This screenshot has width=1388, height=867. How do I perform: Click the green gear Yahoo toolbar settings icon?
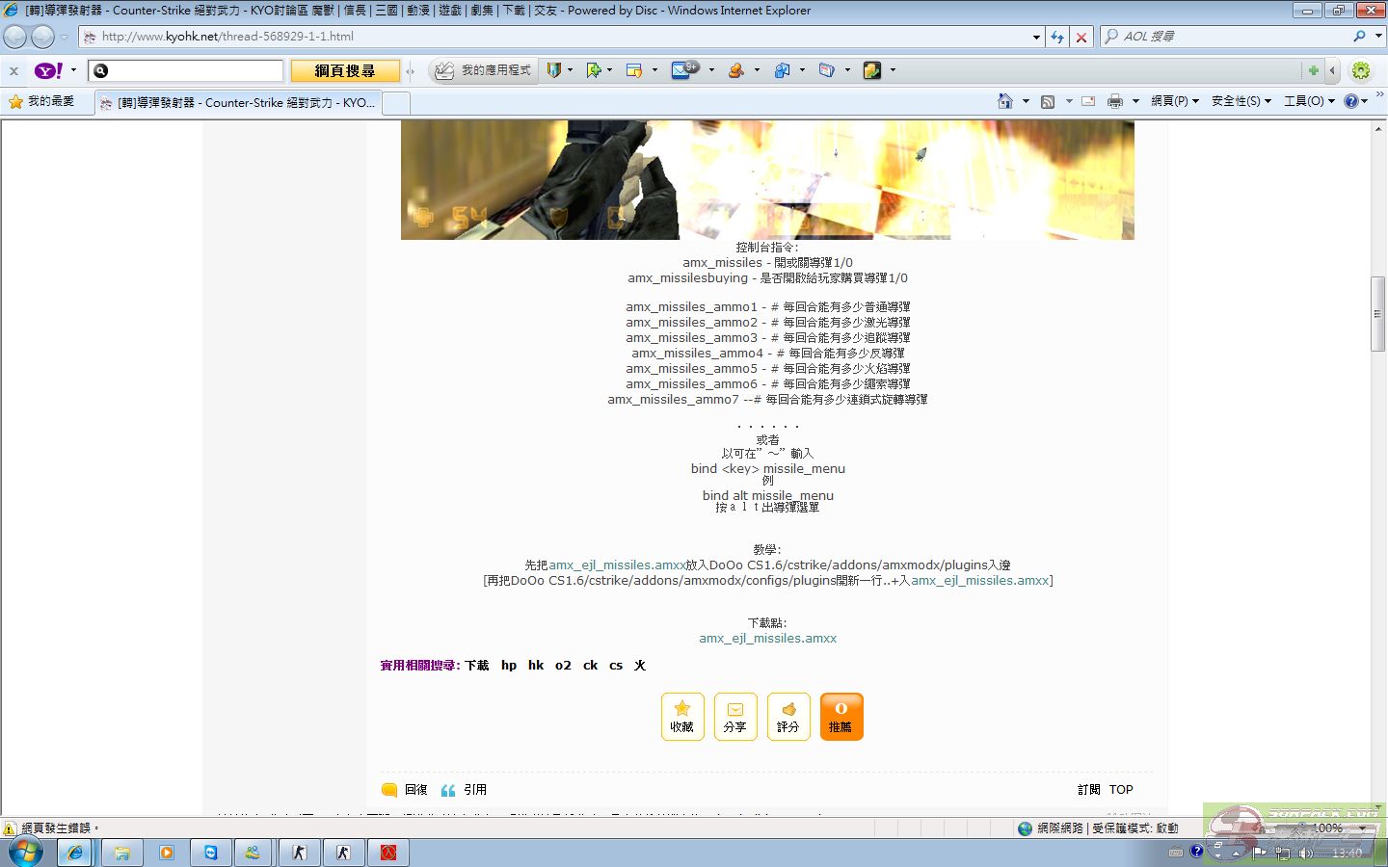point(1361,70)
